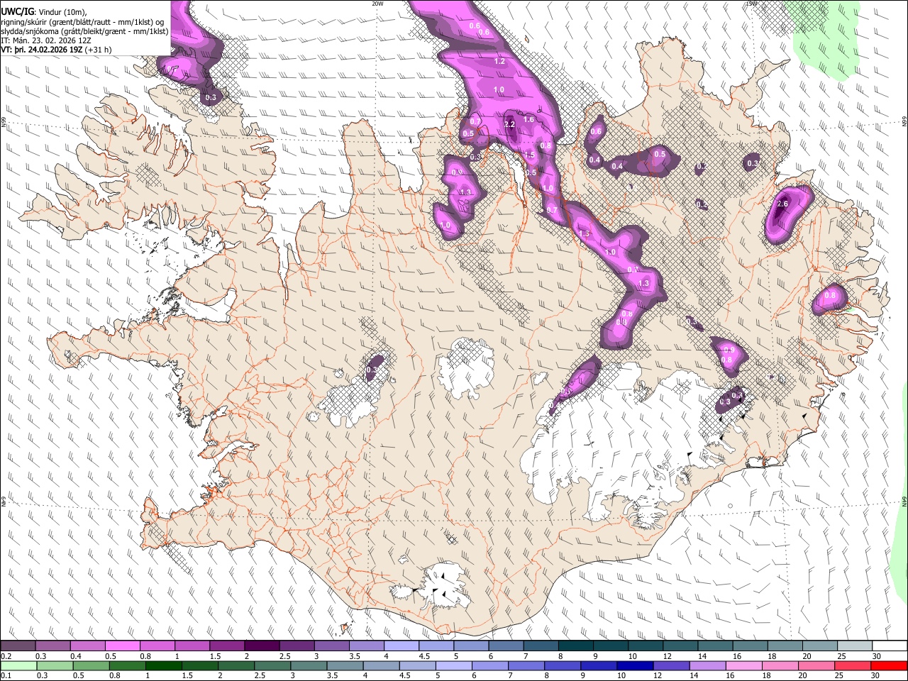Click the bottom-row pale green swatch between 0.1 and 0.3

19,665
